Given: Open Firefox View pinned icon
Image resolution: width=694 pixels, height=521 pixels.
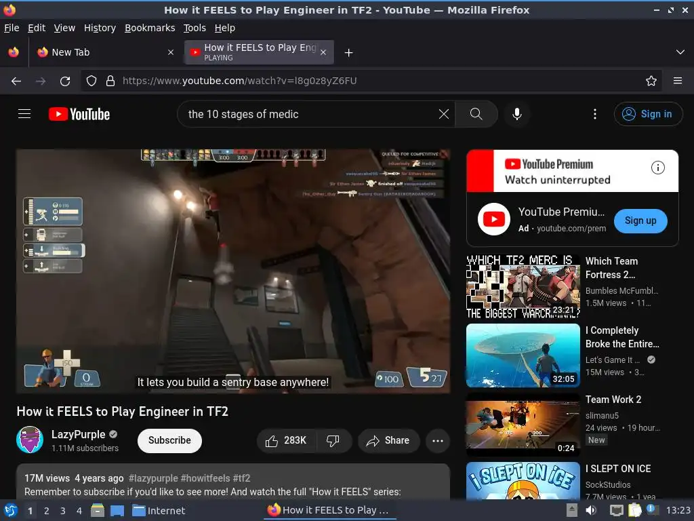Looking at the screenshot, I should click(14, 52).
